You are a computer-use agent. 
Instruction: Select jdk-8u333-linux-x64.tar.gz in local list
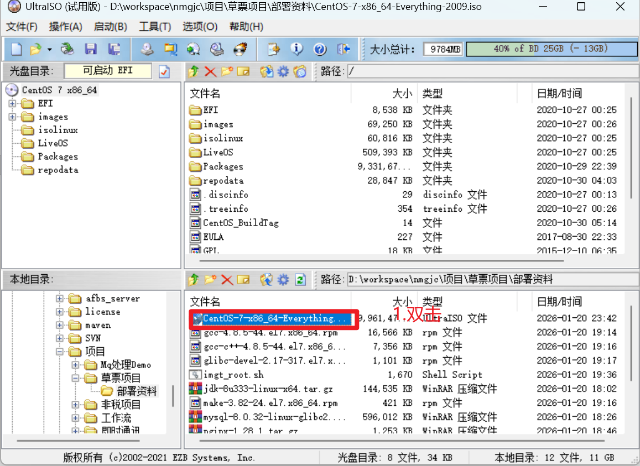pos(268,389)
